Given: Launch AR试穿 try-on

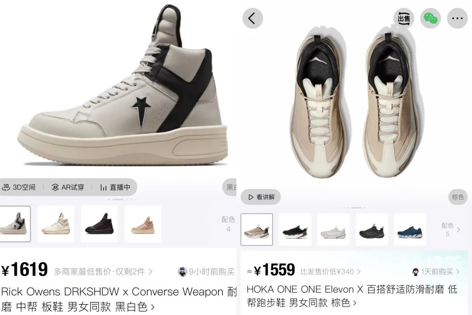Looking at the screenshot, I should [x=68, y=187].
